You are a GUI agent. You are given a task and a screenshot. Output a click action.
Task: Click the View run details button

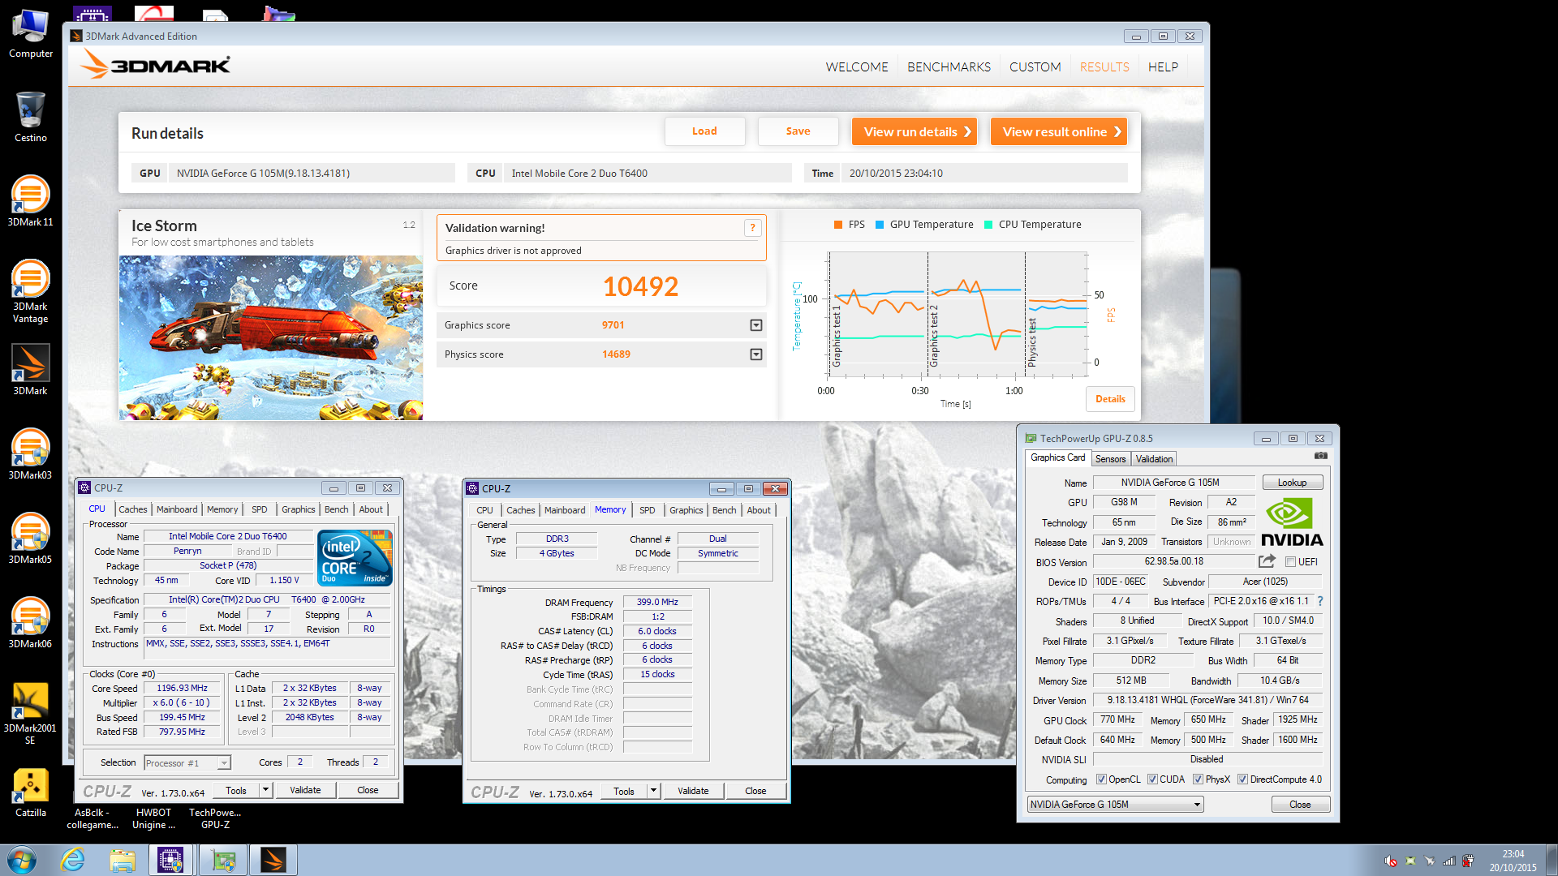(x=915, y=131)
